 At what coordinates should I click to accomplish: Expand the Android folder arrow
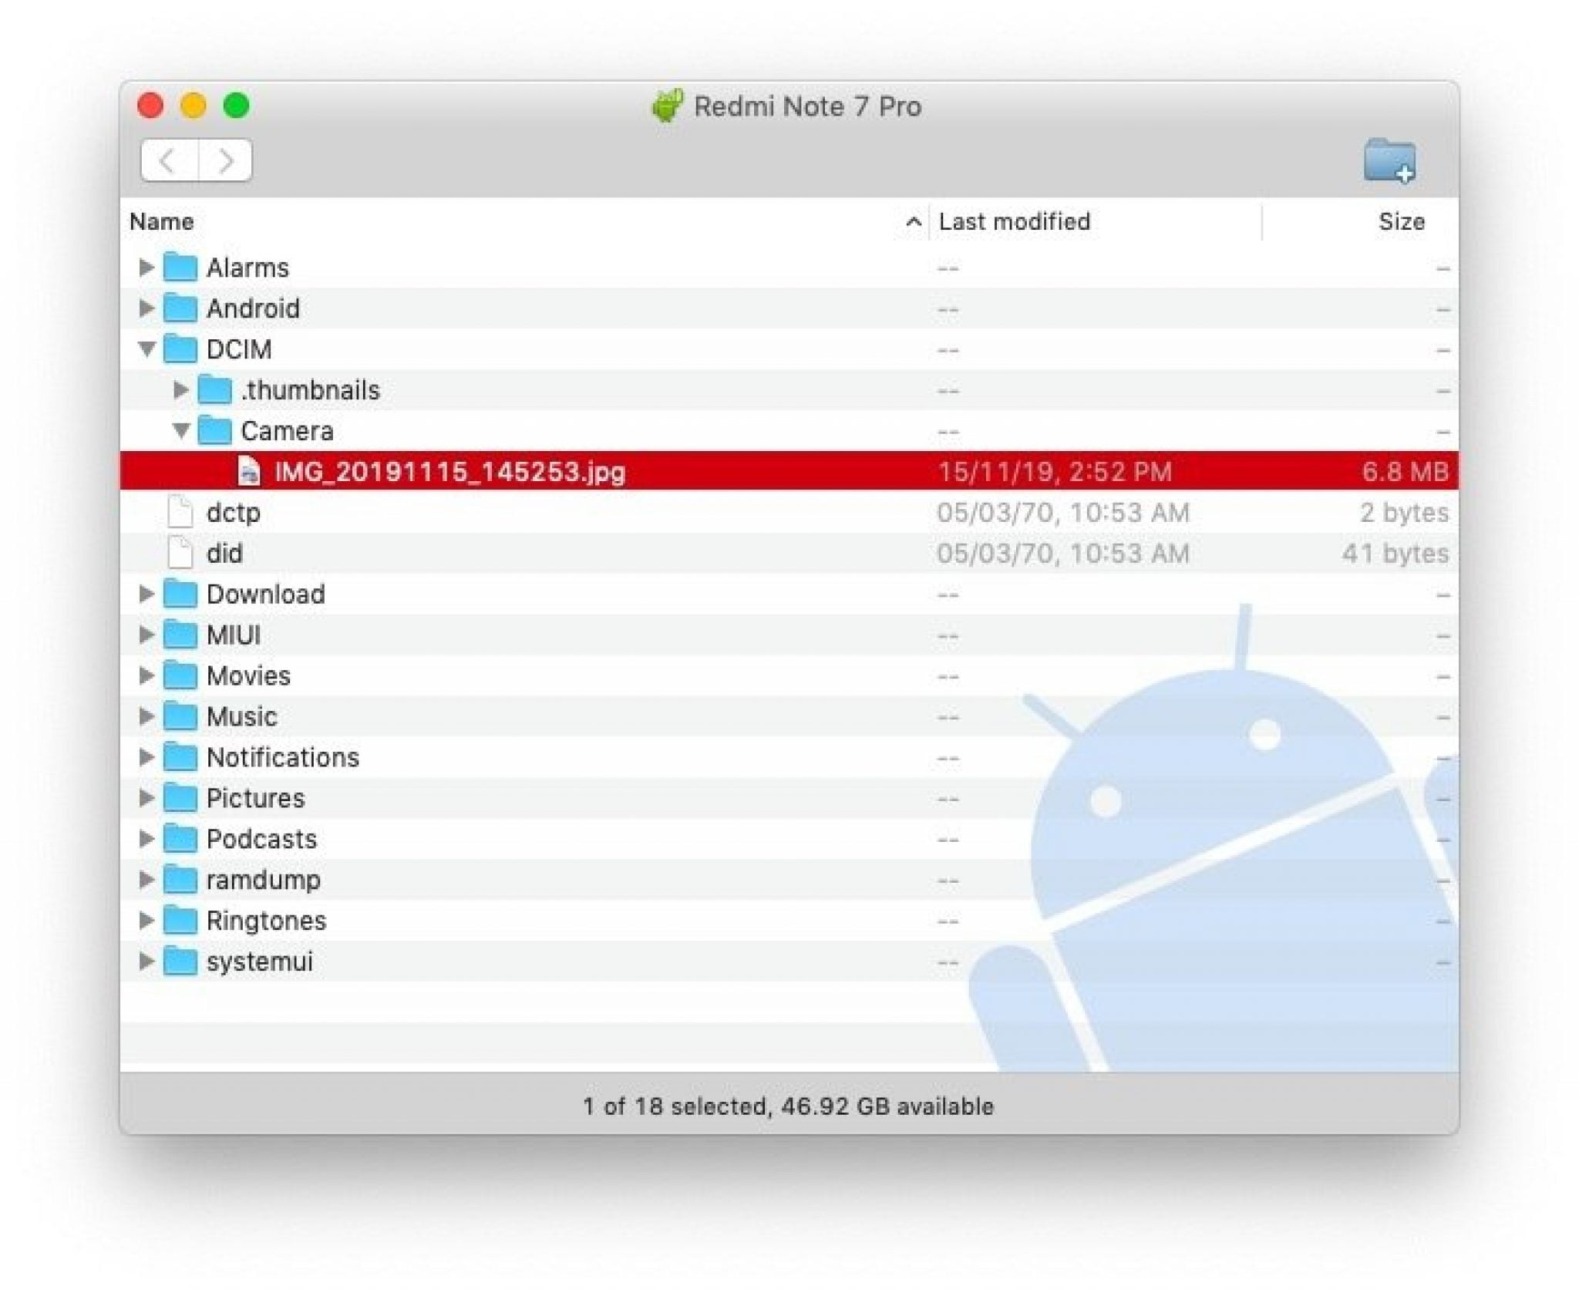coord(146,308)
